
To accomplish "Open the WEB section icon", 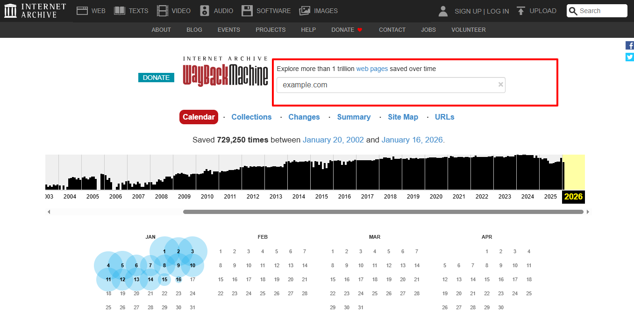I will coord(83,10).
